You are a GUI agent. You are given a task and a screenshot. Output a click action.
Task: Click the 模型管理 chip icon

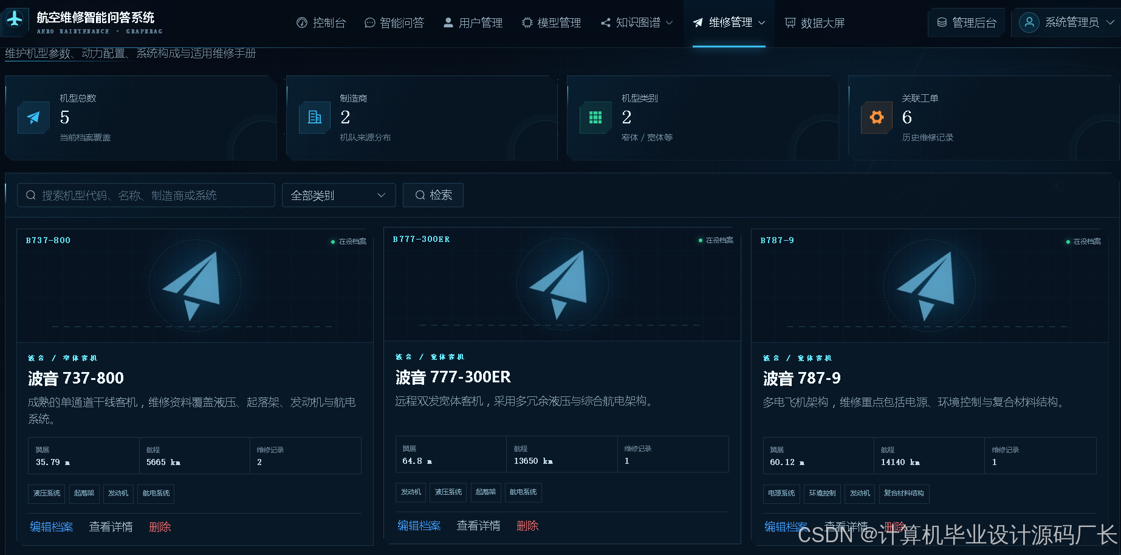(x=527, y=22)
